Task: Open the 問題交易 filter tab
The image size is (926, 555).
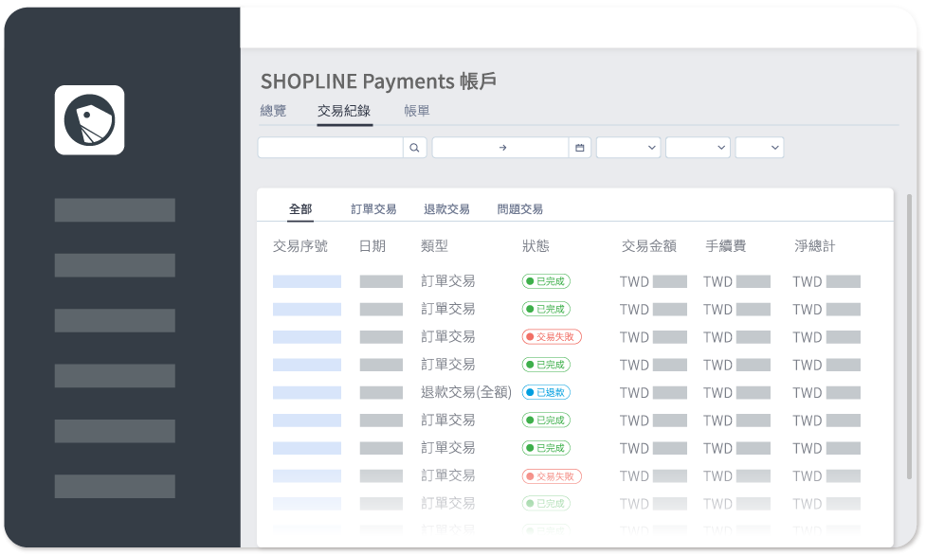Action: pos(519,209)
